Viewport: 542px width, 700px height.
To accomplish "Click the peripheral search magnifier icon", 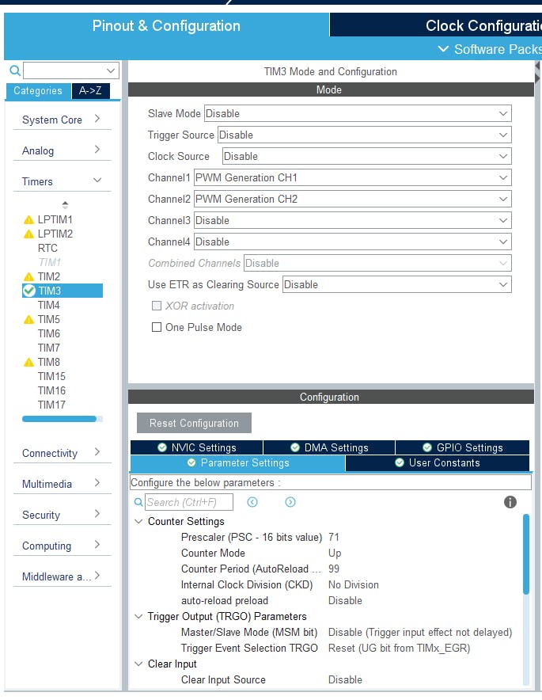I will 15,70.
